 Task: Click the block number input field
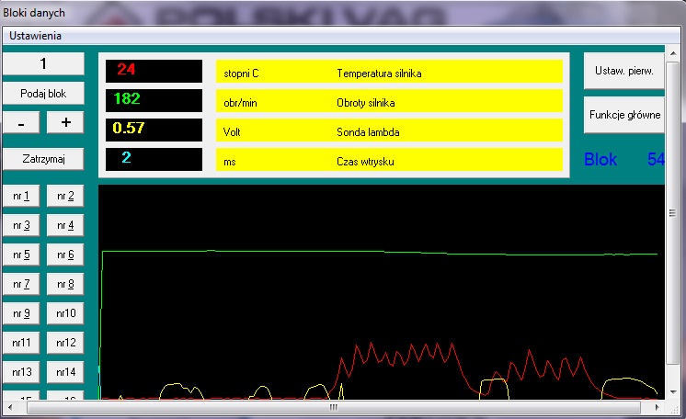click(43, 63)
